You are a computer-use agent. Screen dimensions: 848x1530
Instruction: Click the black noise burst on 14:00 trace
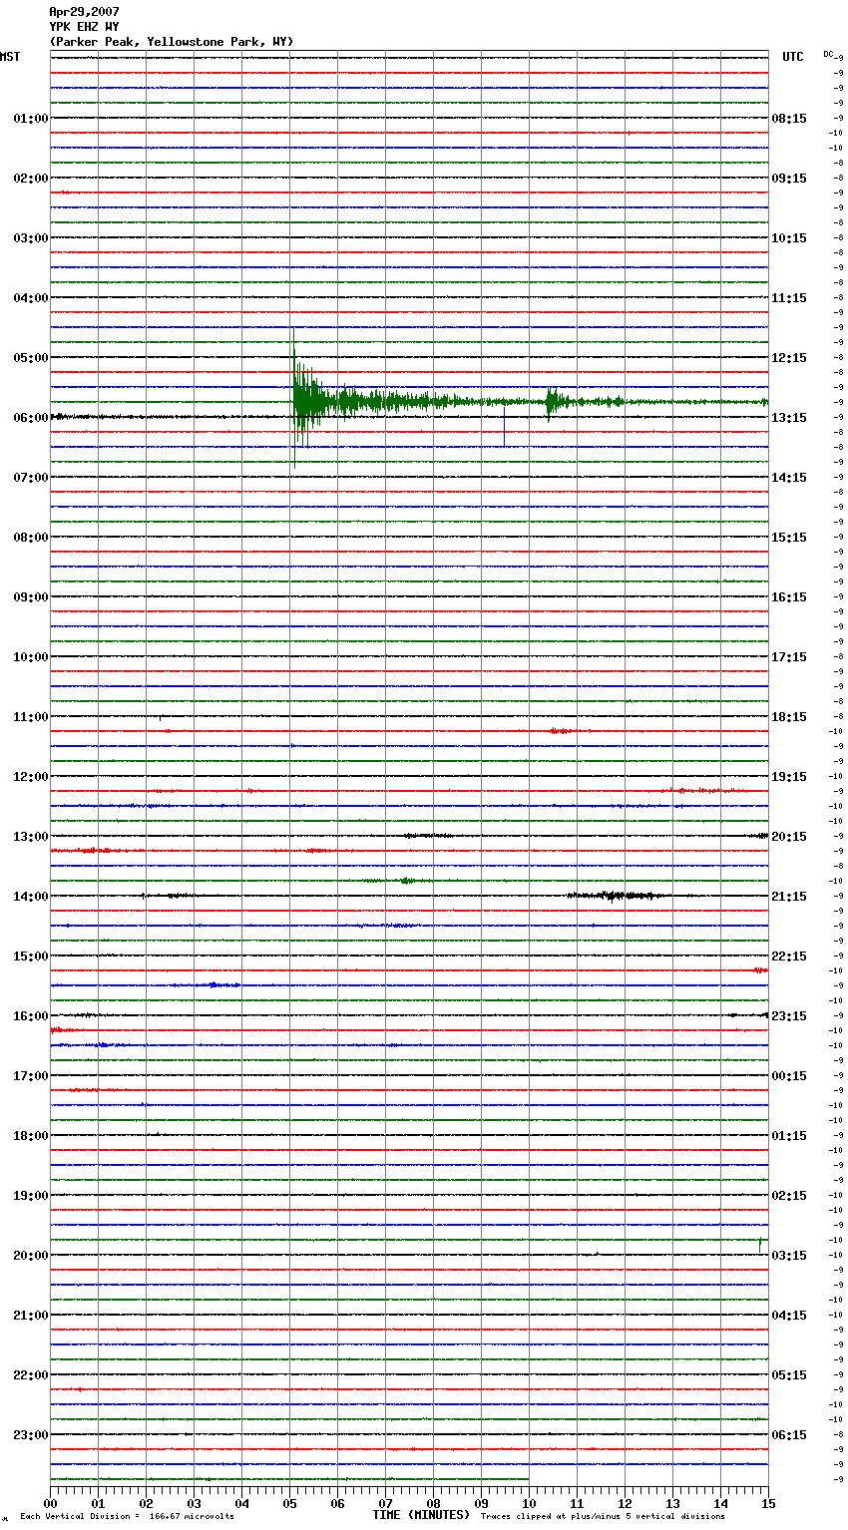[616, 896]
